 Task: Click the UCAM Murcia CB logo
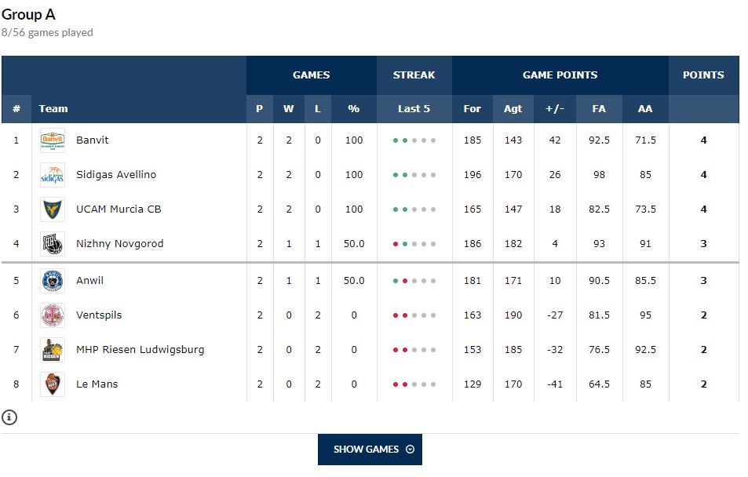[x=53, y=209]
